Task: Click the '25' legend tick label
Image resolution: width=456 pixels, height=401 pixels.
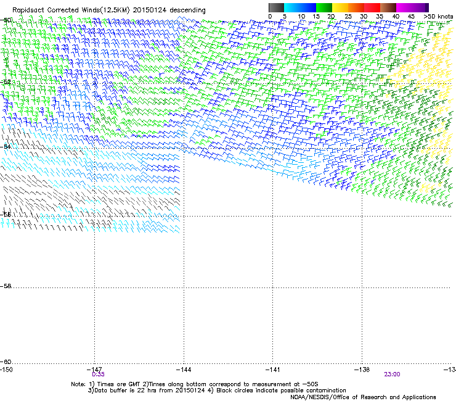Action: pyautogui.click(x=348, y=17)
